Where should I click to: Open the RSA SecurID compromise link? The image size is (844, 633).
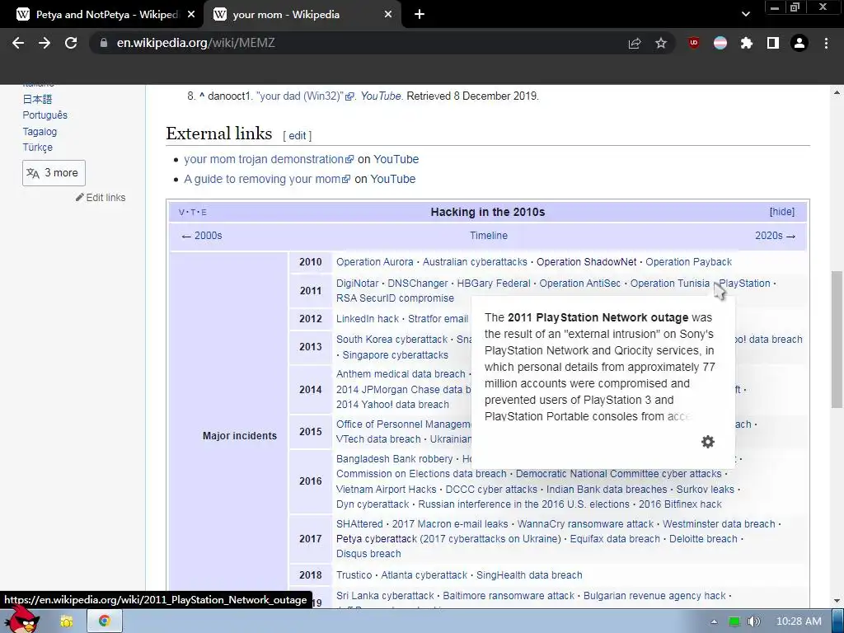(395, 298)
